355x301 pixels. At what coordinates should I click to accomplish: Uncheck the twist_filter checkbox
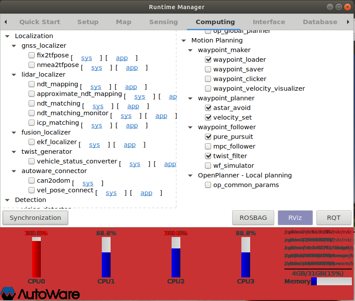pos(208,156)
